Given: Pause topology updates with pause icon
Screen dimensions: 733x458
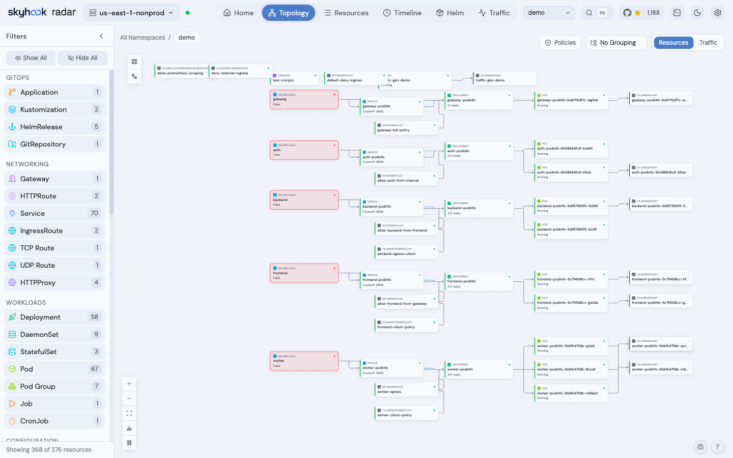Looking at the screenshot, I should click(129, 443).
